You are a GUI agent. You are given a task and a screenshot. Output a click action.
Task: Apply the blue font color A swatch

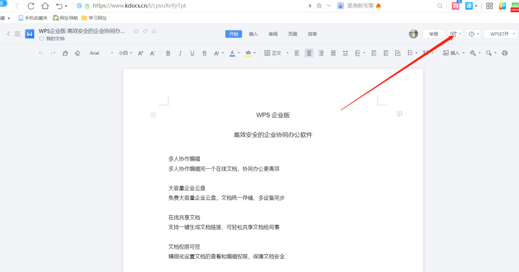tap(232, 53)
